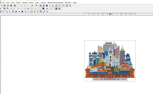Switch to the symbol view mode icon

tap(44, 6)
